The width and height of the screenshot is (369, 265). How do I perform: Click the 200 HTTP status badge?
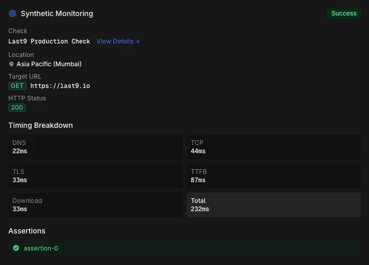coord(17,108)
